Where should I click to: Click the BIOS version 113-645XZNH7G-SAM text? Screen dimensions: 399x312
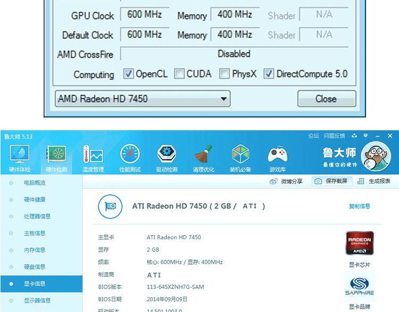coord(176,287)
